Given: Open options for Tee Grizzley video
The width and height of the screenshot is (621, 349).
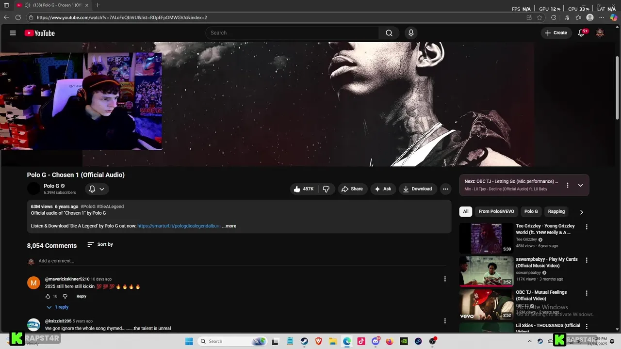Looking at the screenshot, I should click(587, 227).
